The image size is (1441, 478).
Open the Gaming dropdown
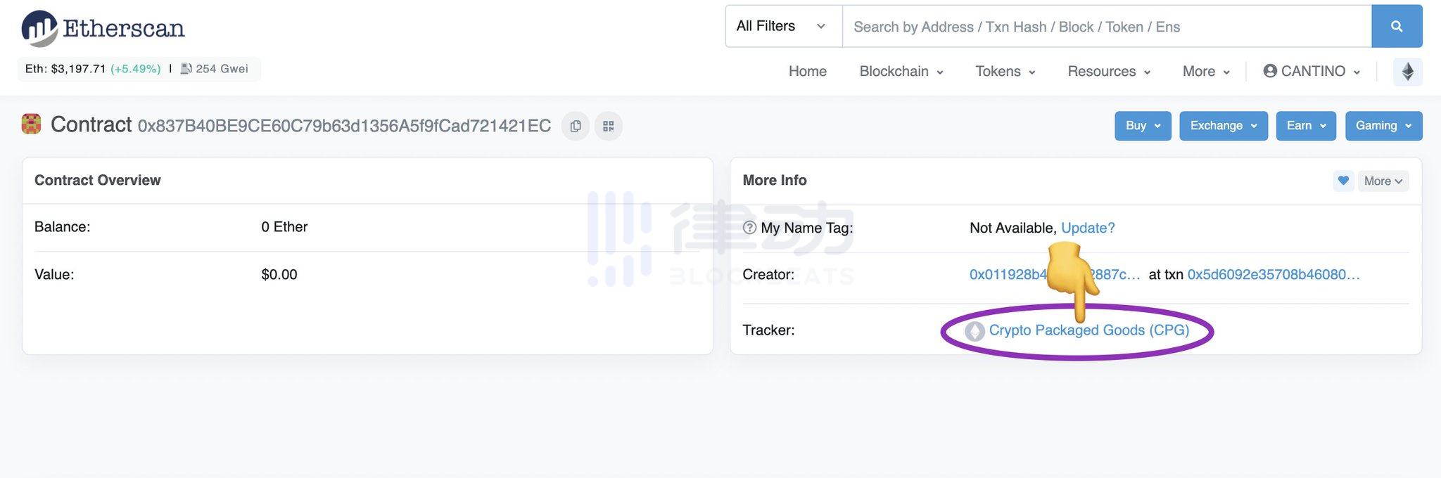[x=1383, y=126]
